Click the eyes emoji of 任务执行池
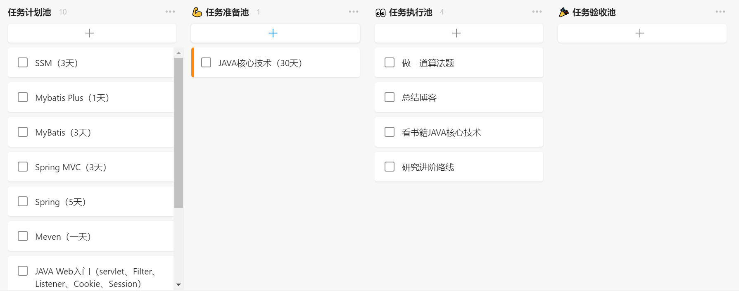 pyautogui.click(x=380, y=13)
